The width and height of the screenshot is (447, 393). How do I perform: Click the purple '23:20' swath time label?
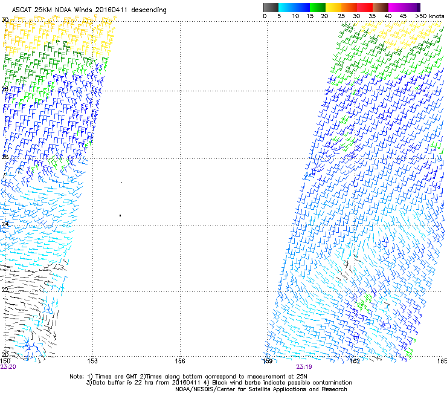pyautogui.click(x=8, y=367)
